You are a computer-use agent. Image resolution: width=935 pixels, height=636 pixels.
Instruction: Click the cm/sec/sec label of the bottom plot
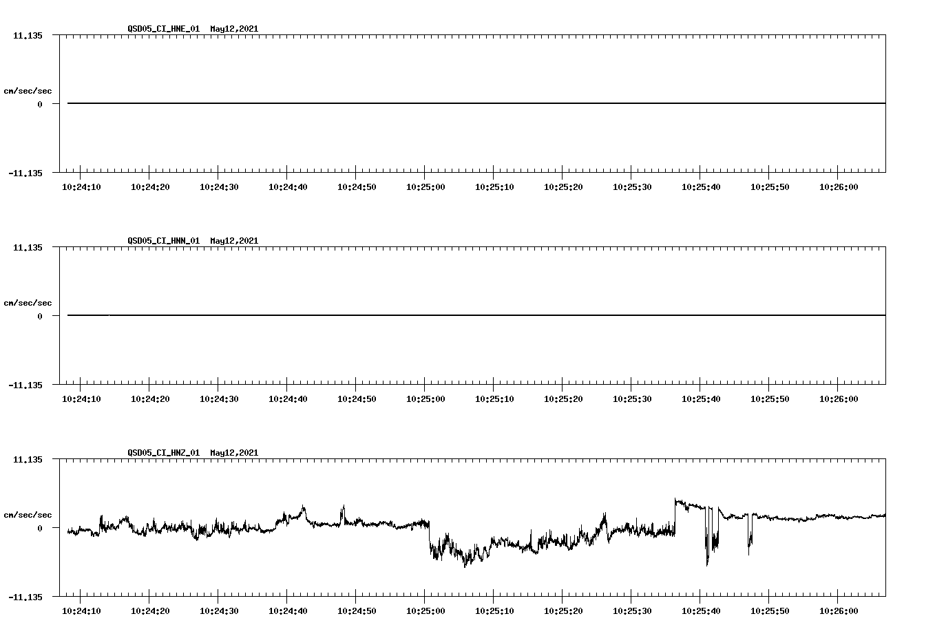point(28,513)
